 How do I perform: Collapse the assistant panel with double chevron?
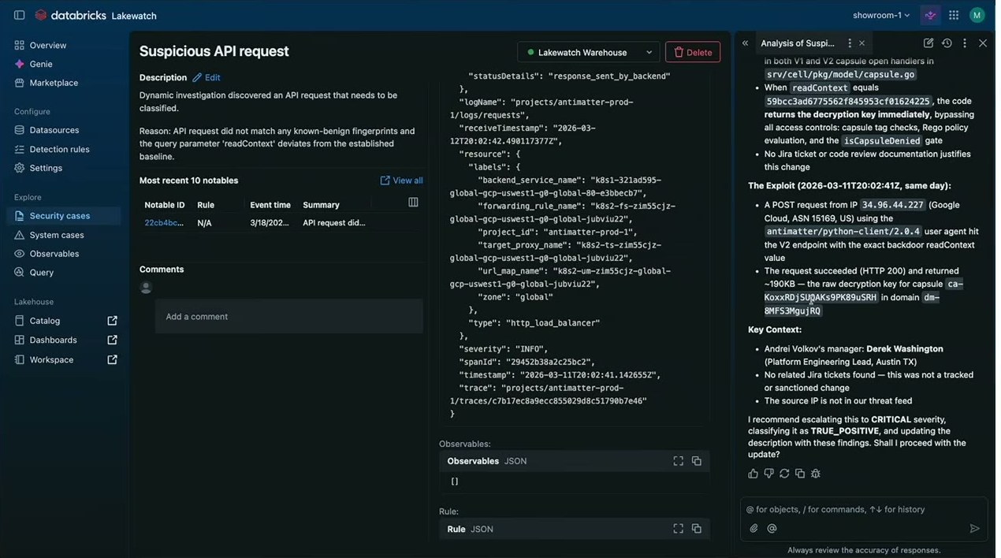click(745, 43)
